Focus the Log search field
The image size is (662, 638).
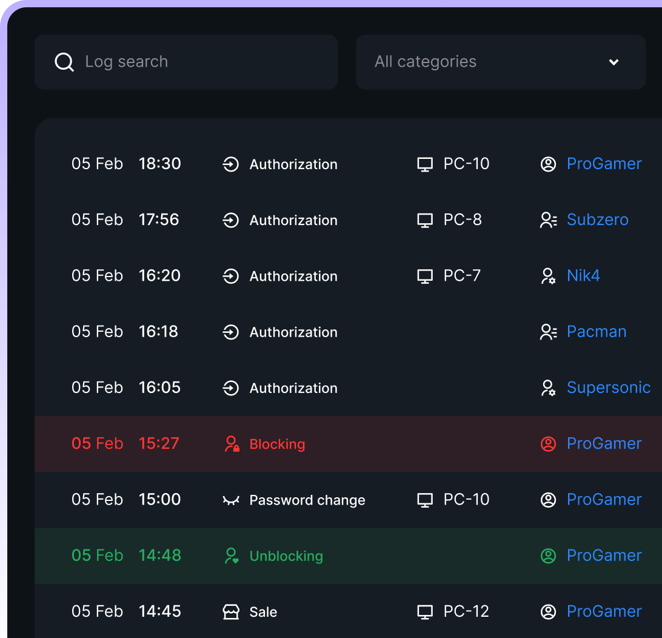click(x=200, y=62)
